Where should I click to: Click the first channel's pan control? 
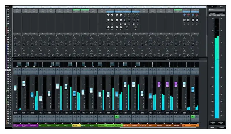(x=15, y=64)
